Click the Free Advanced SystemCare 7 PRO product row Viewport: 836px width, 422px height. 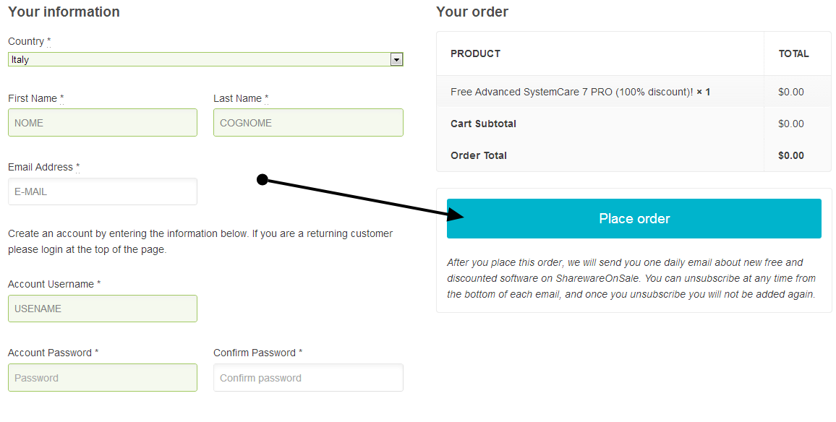(571, 92)
